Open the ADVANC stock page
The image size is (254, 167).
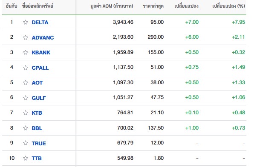pos(43,37)
